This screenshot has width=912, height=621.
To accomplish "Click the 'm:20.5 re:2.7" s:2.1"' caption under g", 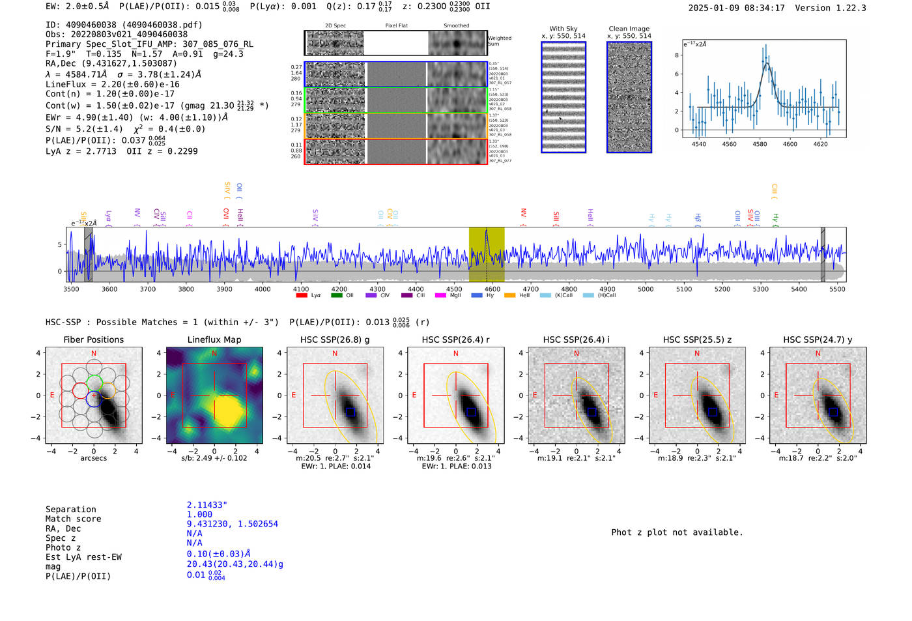I will point(335,458).
